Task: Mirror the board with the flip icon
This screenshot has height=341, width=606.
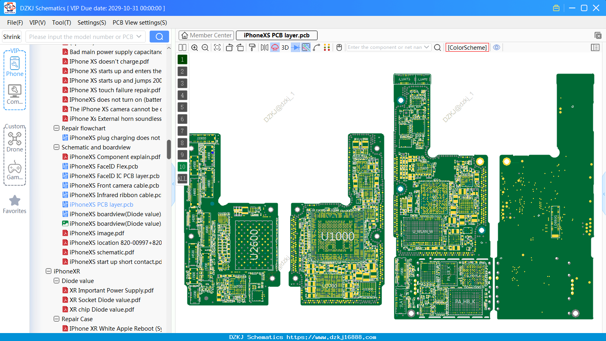Action: pyautogui.click(x=265, y=47)
